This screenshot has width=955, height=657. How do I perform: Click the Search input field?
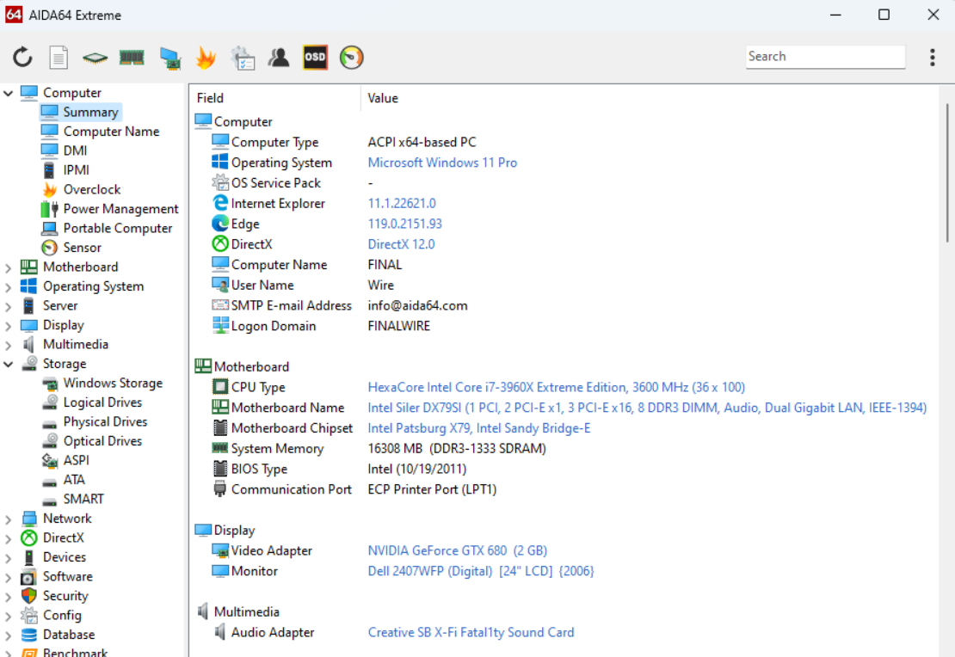point(824,57)
